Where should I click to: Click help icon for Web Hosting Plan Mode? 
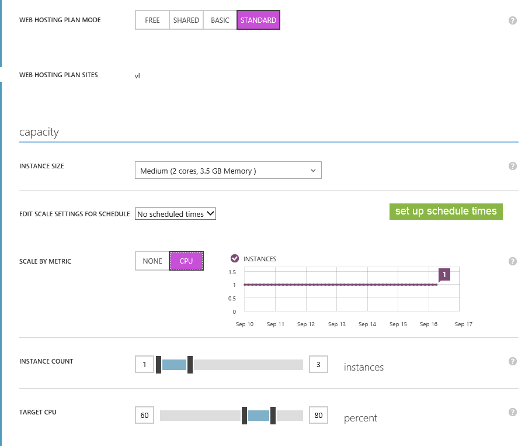(513, 20)
